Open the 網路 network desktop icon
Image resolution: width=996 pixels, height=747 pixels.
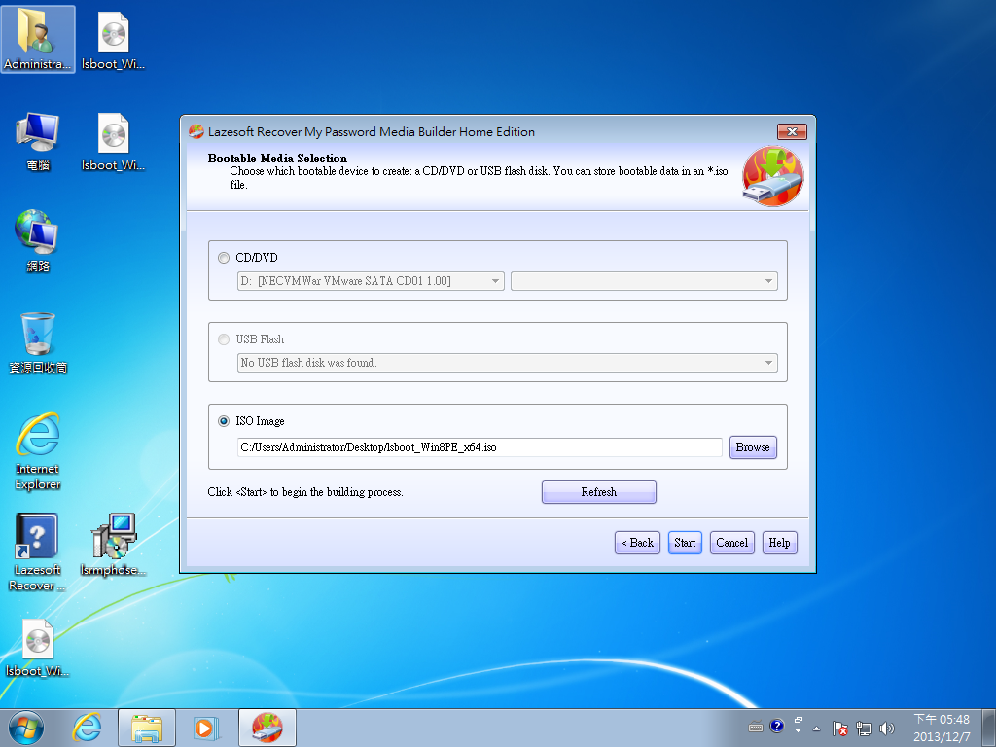pyautogui.click(x=38, y=241)
